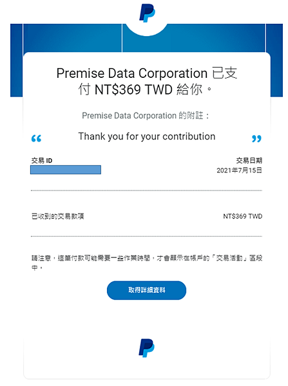Click the PayPal logo in the footer
This screenshot has height=386, width=288.
[x=146, y=348]
